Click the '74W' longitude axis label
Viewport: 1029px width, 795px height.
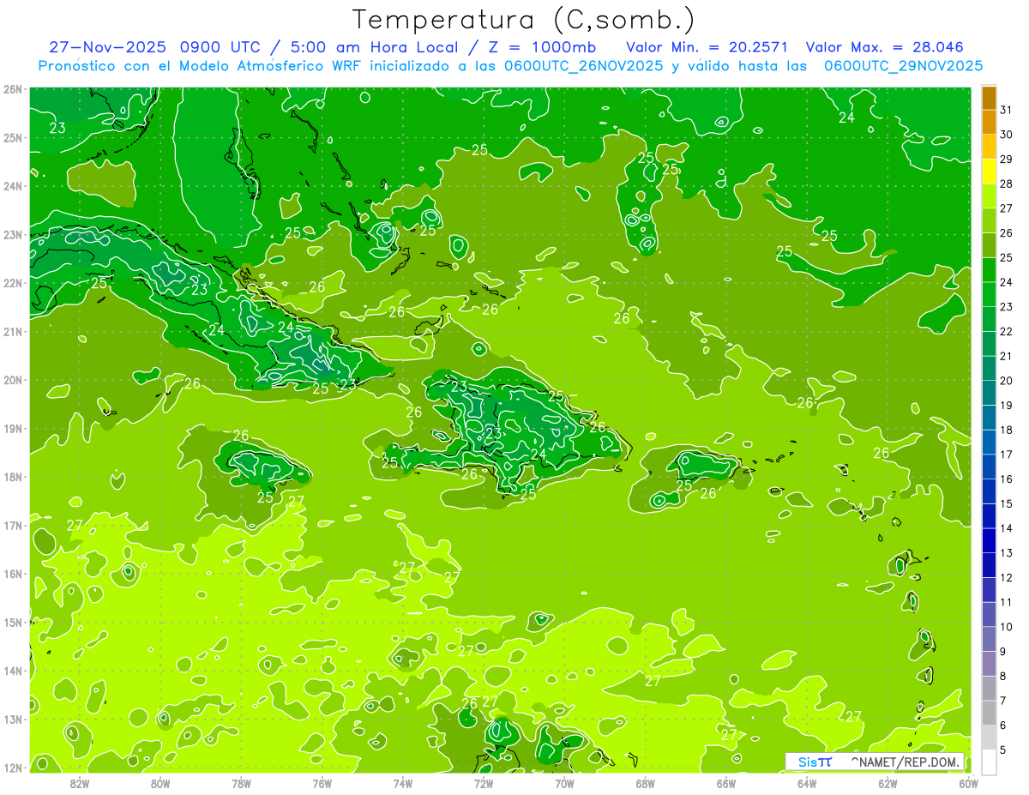[x=403, y=783]
